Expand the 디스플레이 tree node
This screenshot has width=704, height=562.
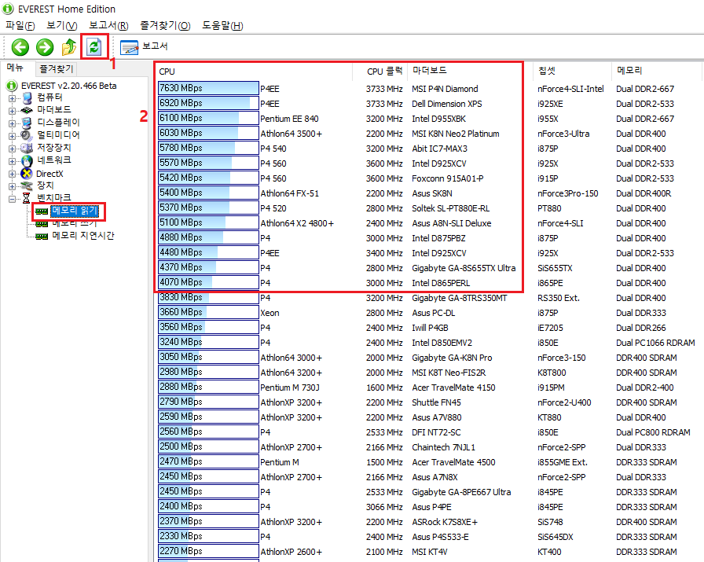tap(12, 123)
